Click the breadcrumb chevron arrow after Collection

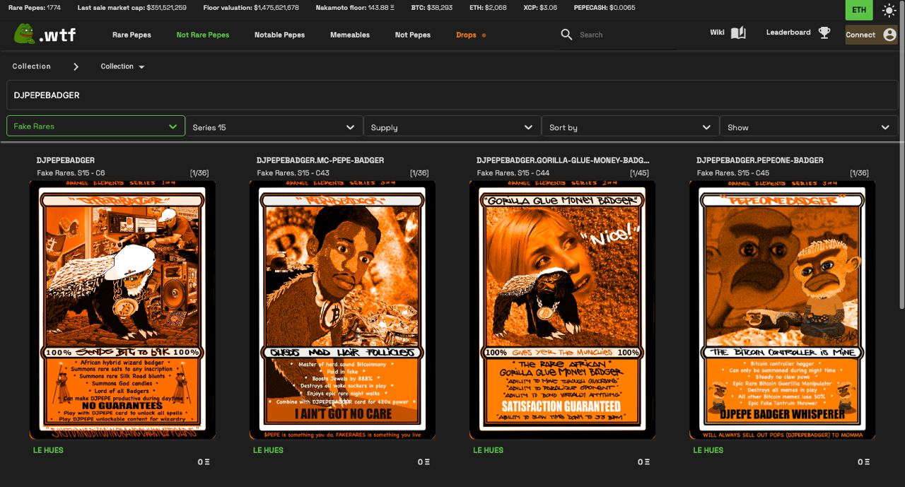pyautogui.click(x=76, y=66)
